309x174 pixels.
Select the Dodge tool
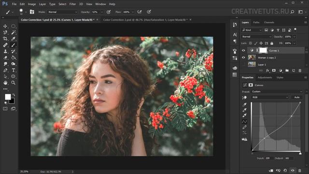pyautogui.click(x=13, y=64)
